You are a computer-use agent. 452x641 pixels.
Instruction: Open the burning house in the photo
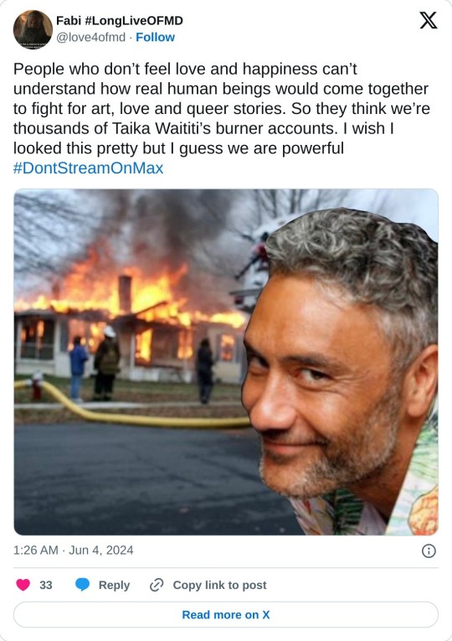131,323
